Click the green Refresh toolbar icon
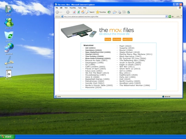The image size is (186, 139). 79,12
